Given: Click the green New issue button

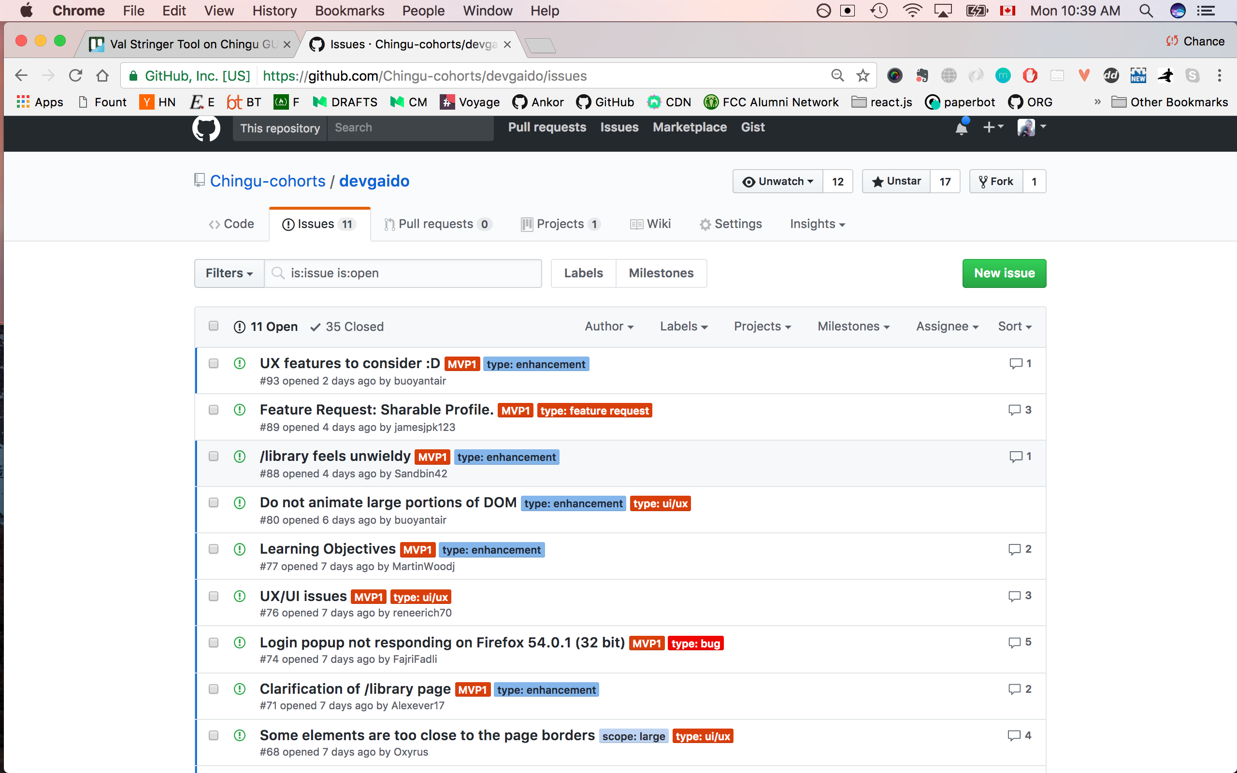Looking at the screenshot, I should point(1004,273).
